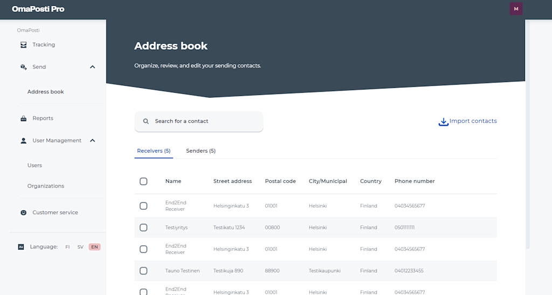
Task: Click the Phone number column header
Action: point(415,181)
